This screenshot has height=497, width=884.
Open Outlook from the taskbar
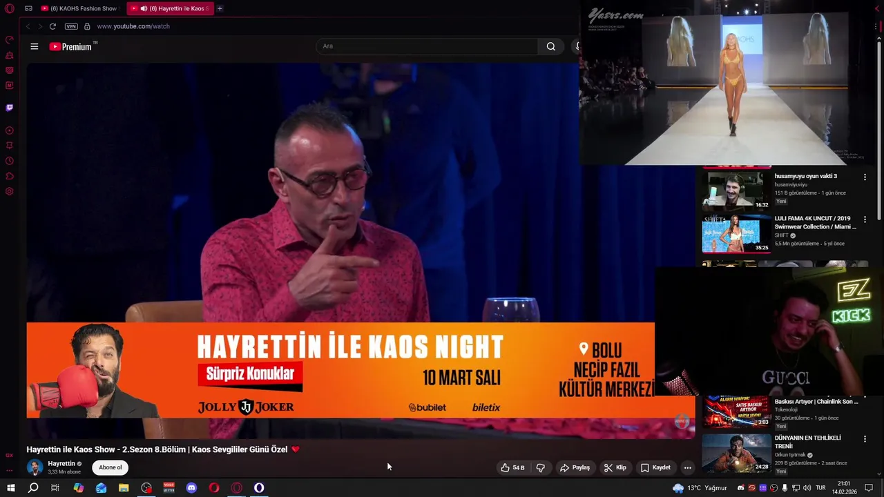[101, 488]
